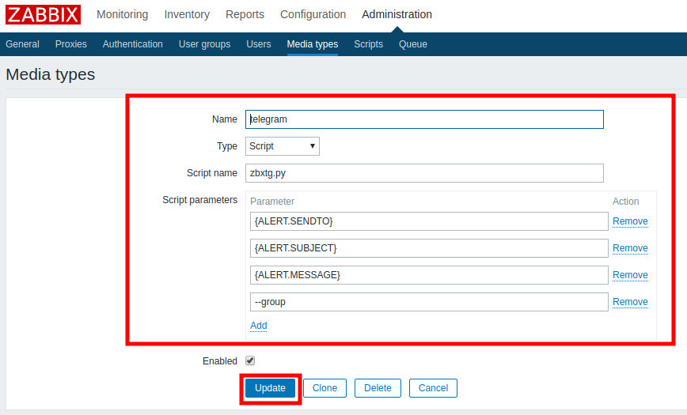The image size is (687, 415).
Task: Go to the Proxies submenu
Action: click(71, 44)
